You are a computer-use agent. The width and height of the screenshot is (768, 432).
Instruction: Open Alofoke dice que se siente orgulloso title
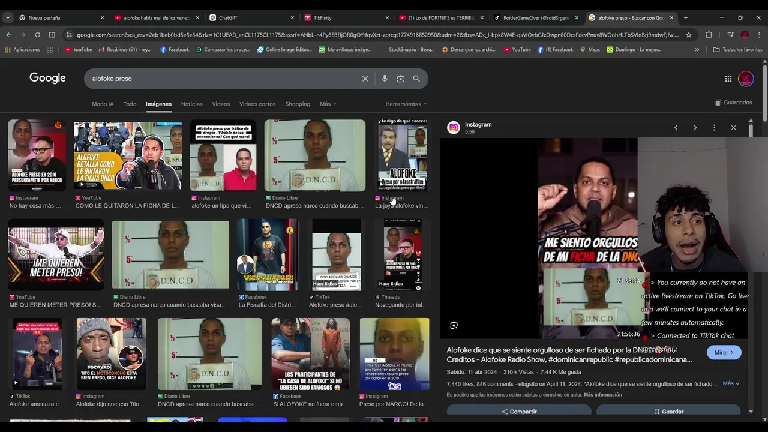click(x=569, y=355)
